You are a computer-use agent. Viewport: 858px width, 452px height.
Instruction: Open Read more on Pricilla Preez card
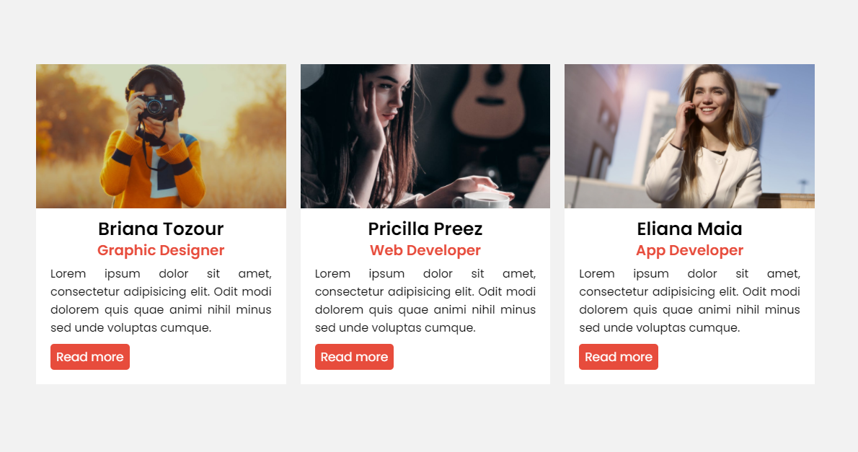[x=354, y=357]
